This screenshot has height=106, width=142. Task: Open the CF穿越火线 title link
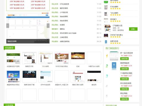[x=117, y=25]
